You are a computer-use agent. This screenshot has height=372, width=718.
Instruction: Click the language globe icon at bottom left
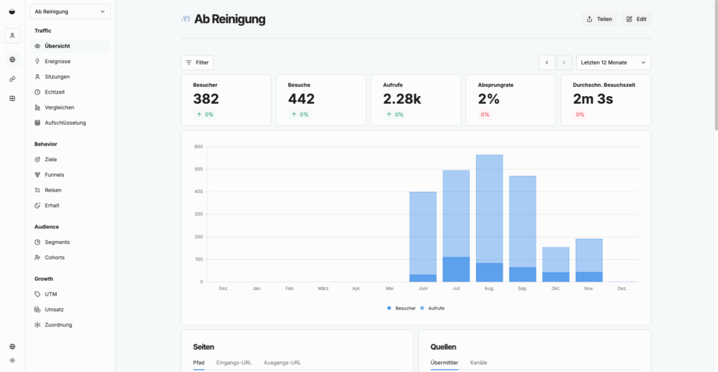(x=12, y=346)
